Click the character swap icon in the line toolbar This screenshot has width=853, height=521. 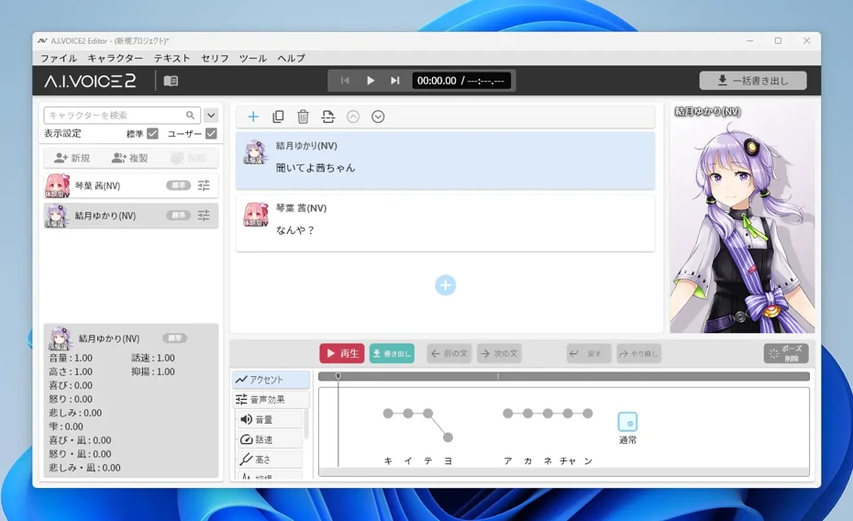(x=328, y=116)
